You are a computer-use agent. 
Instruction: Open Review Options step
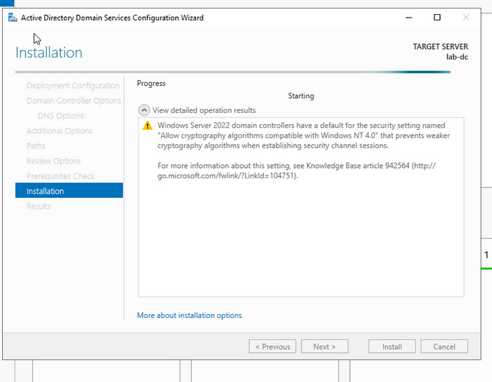[x=53, y=161]
